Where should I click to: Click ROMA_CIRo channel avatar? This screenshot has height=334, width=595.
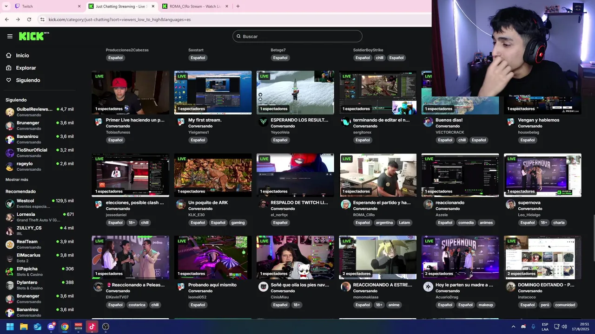click(x=346, y=205)
